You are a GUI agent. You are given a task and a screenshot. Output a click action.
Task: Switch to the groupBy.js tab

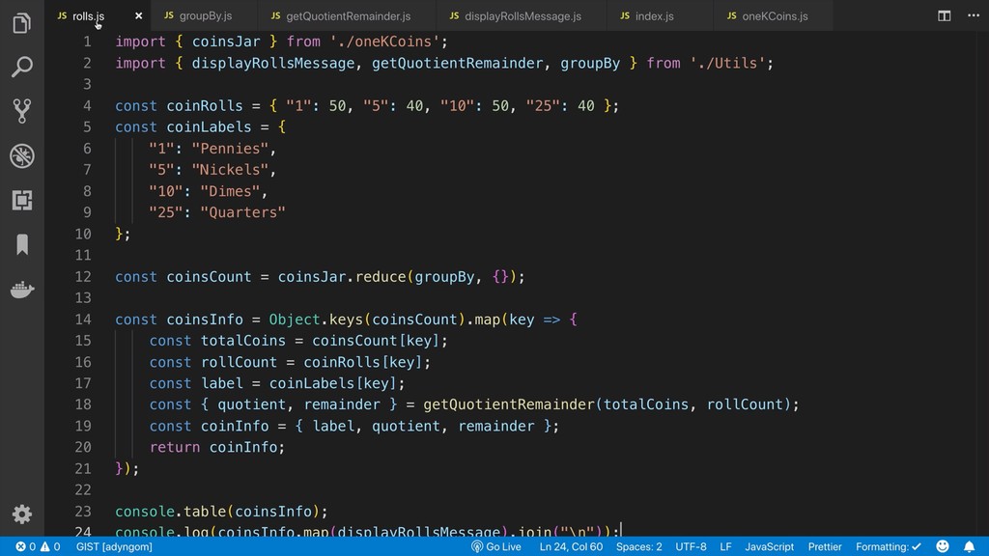pos(205,16)
